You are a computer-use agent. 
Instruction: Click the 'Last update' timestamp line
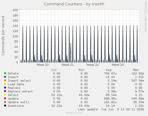[111, 109]
